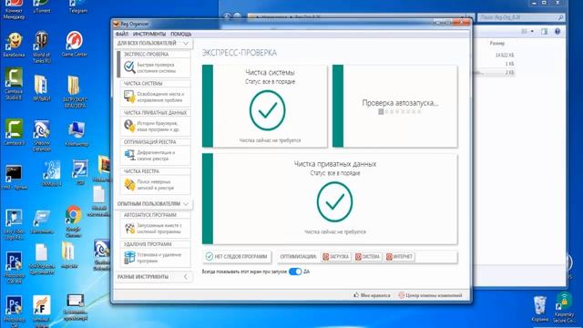Open Camtasia Studio 8 desktop icon
Screen dimensions: 583x328
pyautogui.click(x=14, y=84)
